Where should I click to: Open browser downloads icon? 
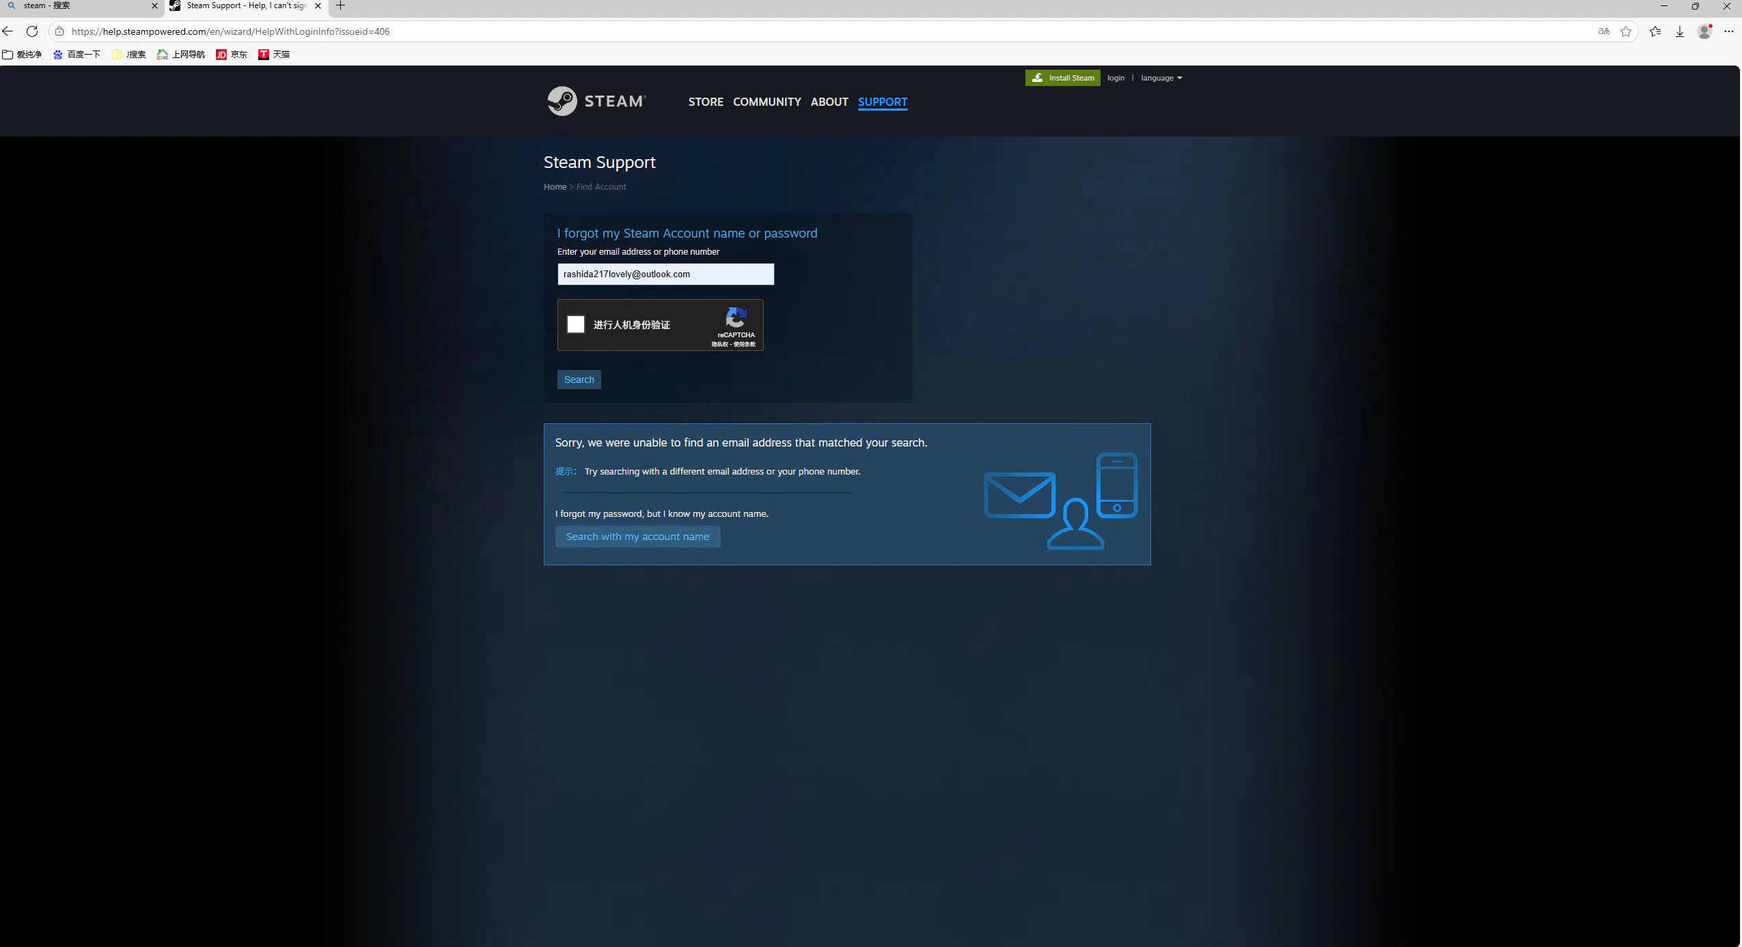click(x=1680, y=31)
